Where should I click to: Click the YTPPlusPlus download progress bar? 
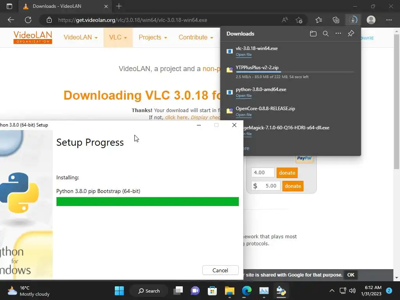[x=295, y=72]
